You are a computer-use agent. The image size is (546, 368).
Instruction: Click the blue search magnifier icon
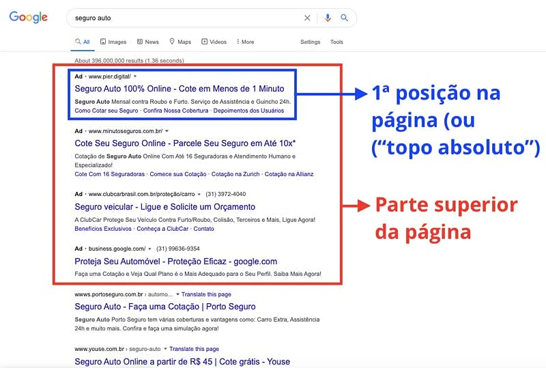click(x=344, y=18)
